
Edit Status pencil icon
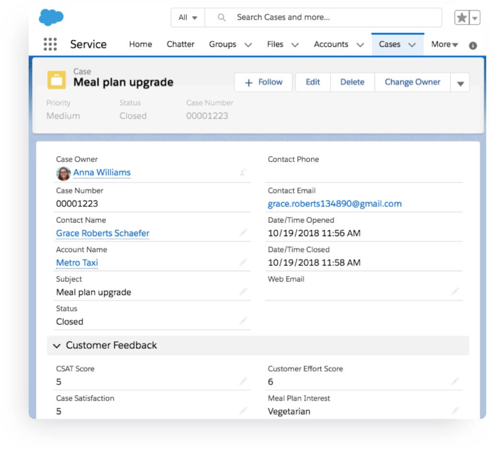tap(243, 321)
